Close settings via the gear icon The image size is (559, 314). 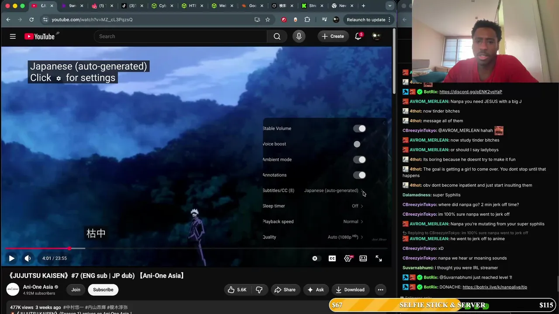tap(348, 258)
